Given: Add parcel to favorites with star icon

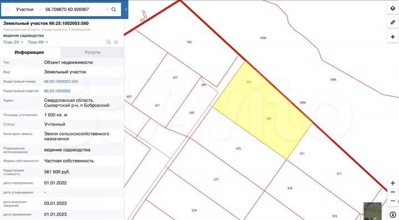Looking at the screenshot, I should point(116,42).
